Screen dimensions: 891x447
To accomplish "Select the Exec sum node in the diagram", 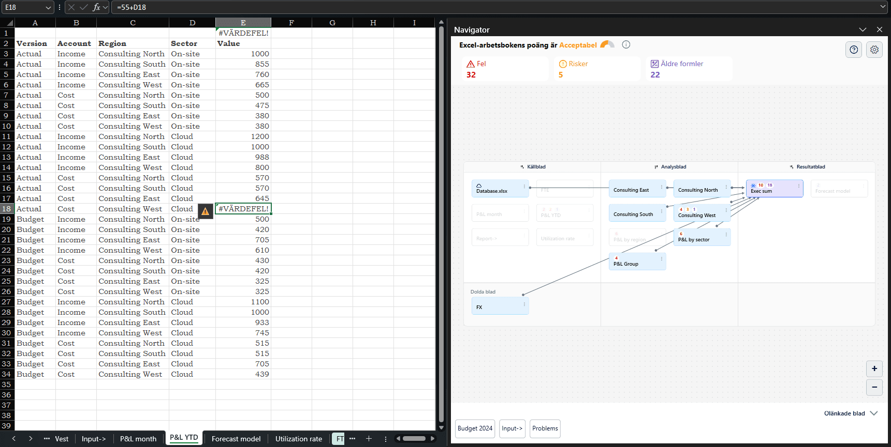I will (775, 189).
